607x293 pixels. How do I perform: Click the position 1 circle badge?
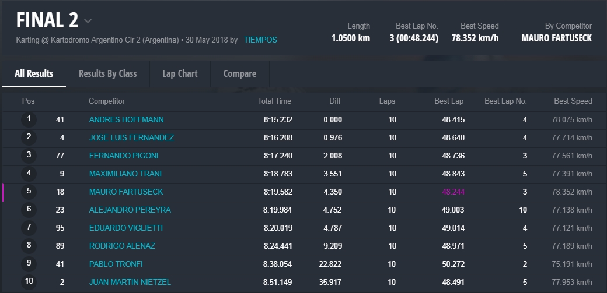tap(29, 120)
